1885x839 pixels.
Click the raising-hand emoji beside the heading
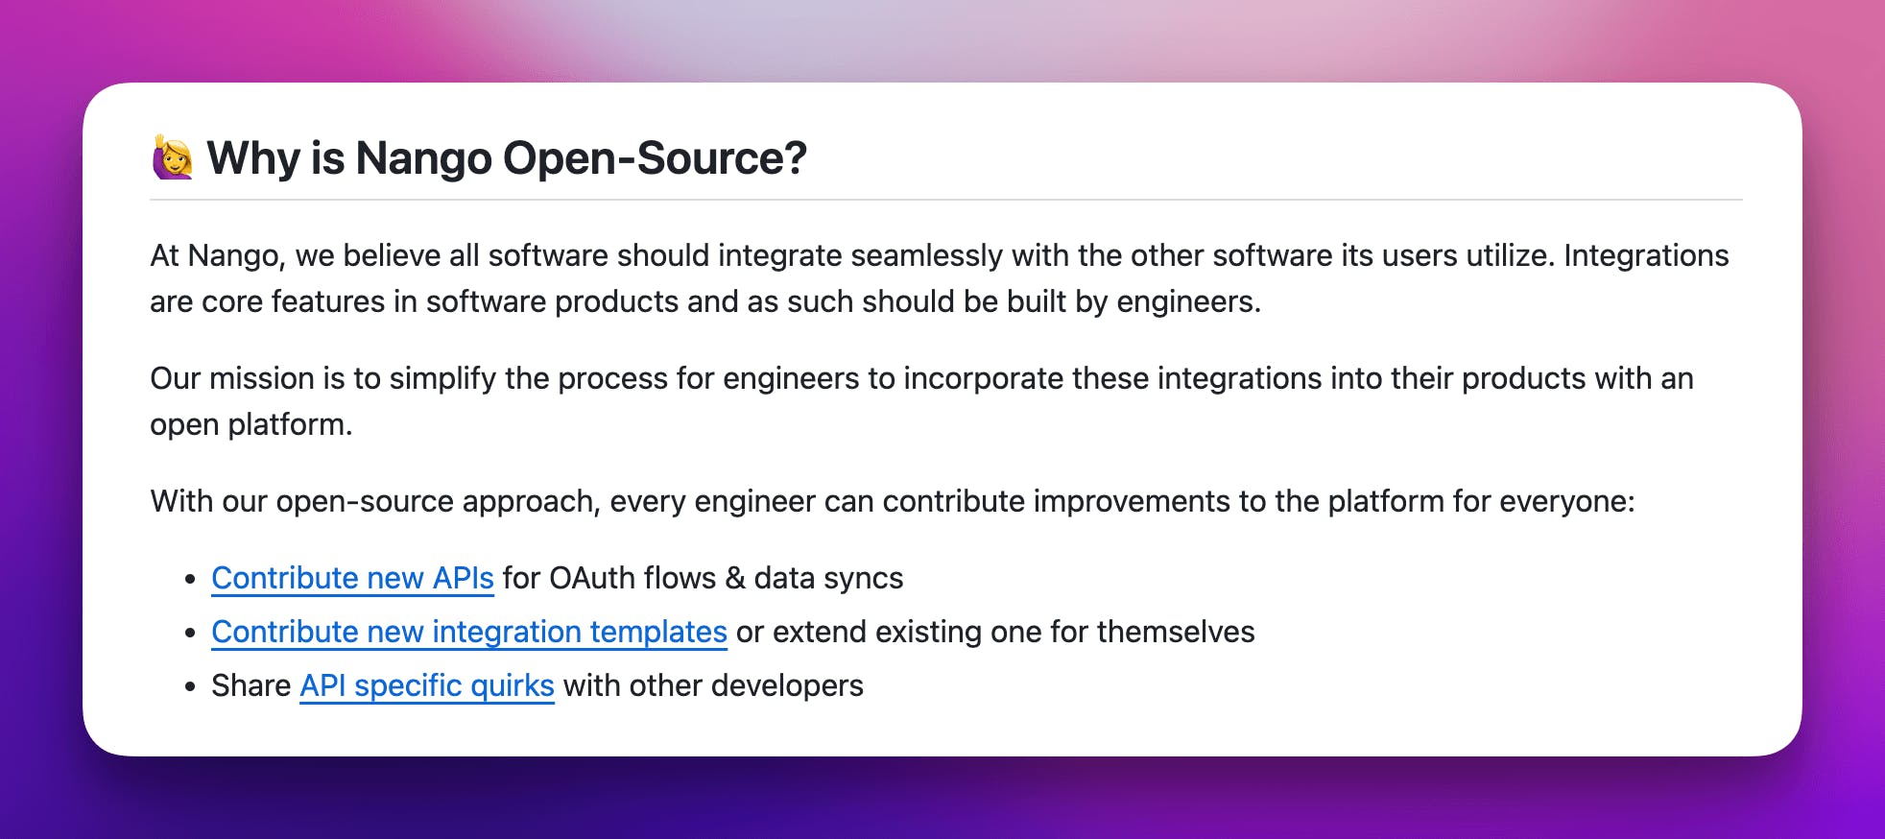click(x=173, y=157)
